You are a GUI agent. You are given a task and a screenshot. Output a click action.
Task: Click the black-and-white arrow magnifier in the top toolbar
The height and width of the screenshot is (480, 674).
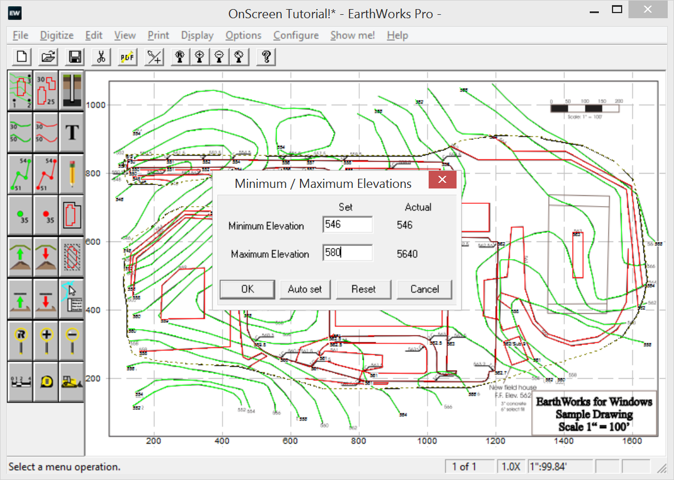[x=240, y=57]
